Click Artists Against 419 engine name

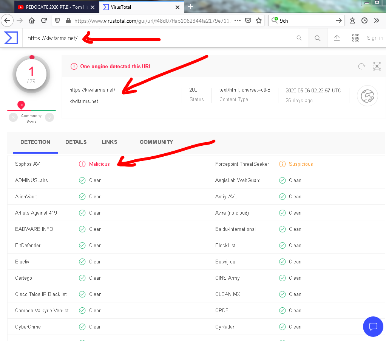(36, 213)
